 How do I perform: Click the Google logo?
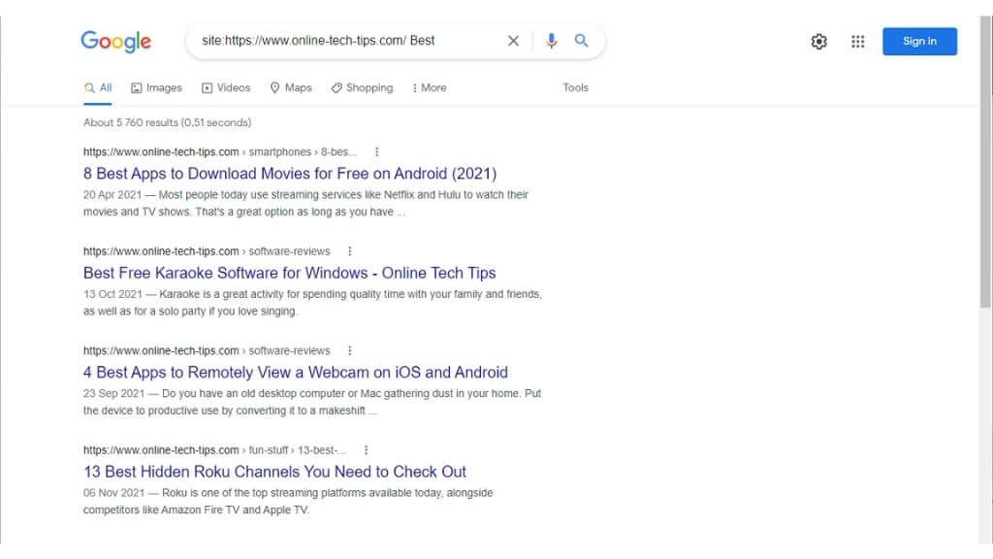click(x=115, y=41)
